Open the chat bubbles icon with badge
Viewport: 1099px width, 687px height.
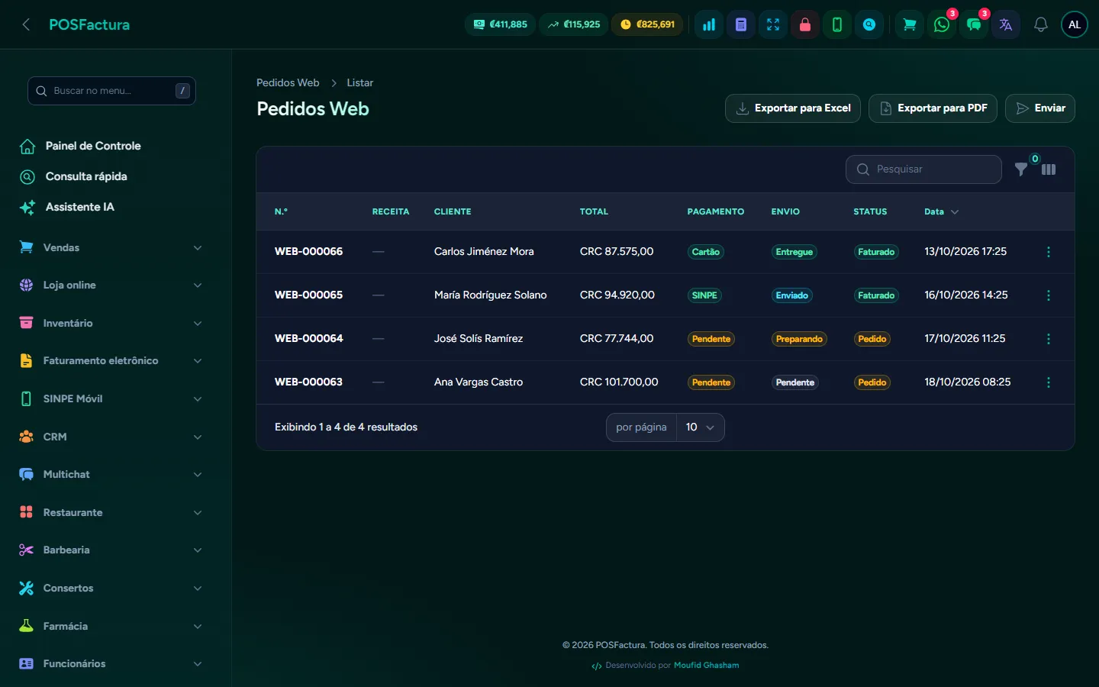coord(974,24)
